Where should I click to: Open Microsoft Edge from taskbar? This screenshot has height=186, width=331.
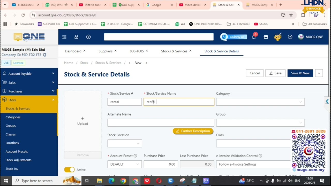click(111, 181)
